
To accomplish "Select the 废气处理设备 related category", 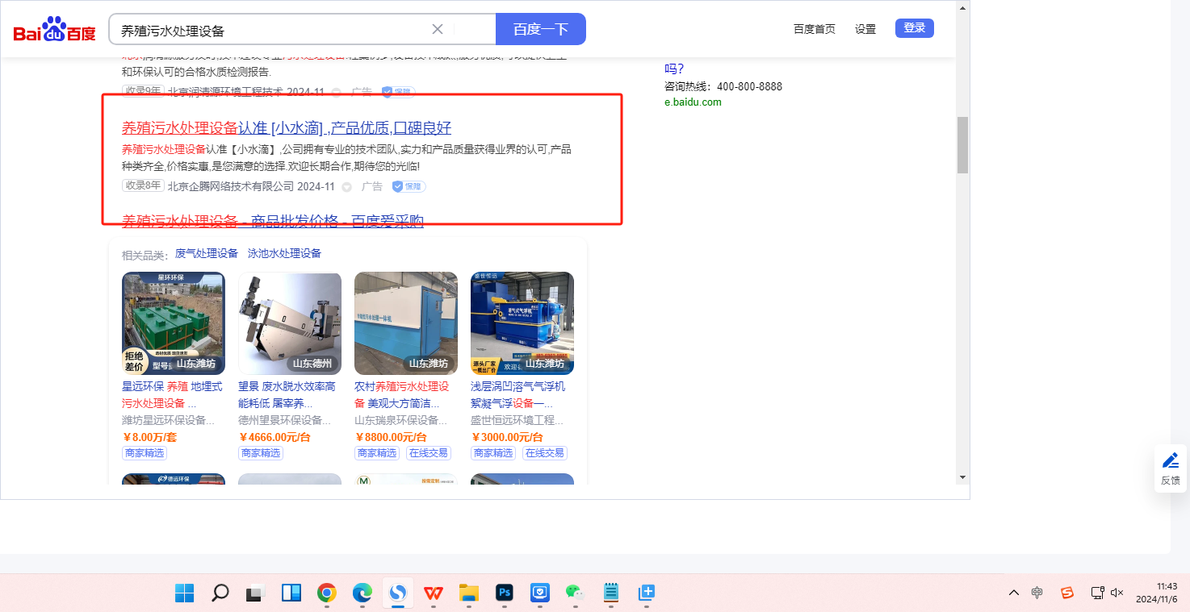I will pos(207,253).
